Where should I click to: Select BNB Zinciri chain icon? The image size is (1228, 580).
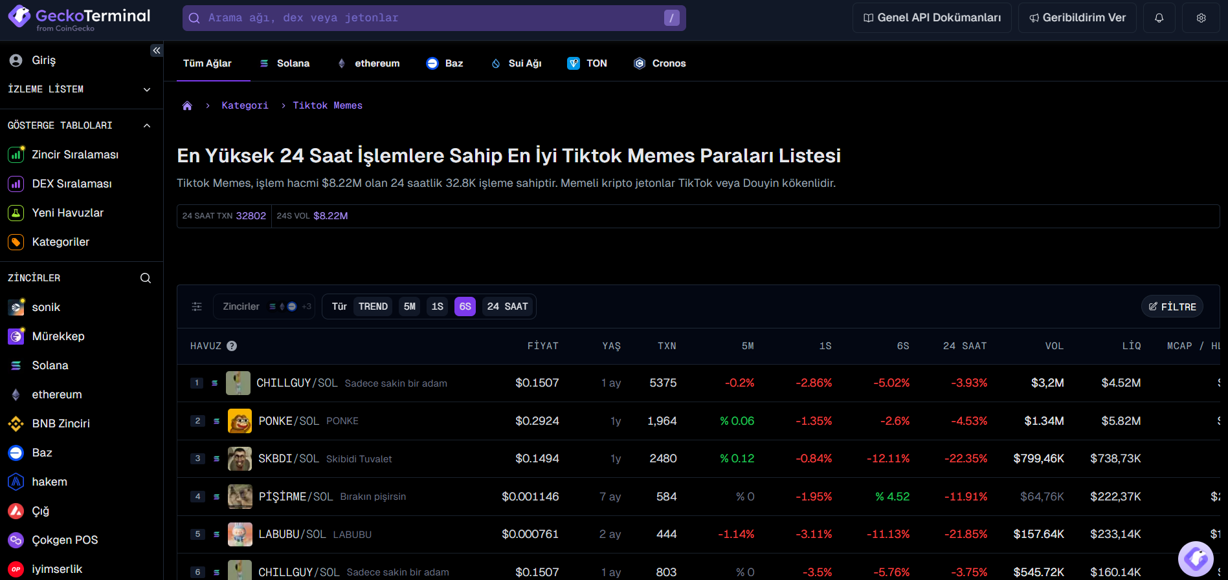pyautogui.click(x=16, y=424)
